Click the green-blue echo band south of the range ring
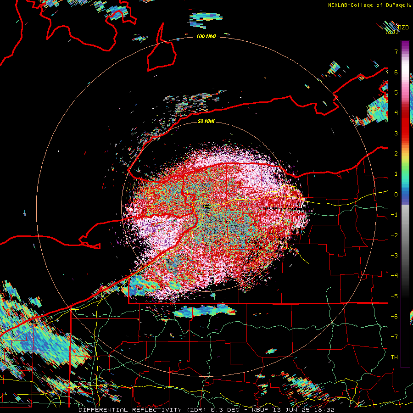 coord(204,311)
